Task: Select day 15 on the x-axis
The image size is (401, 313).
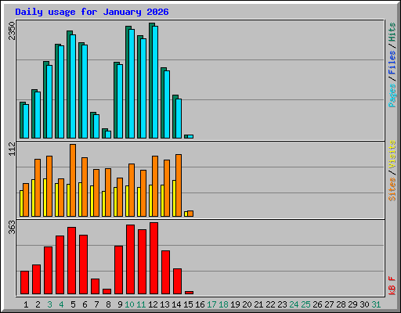Action: click(188, 304)
